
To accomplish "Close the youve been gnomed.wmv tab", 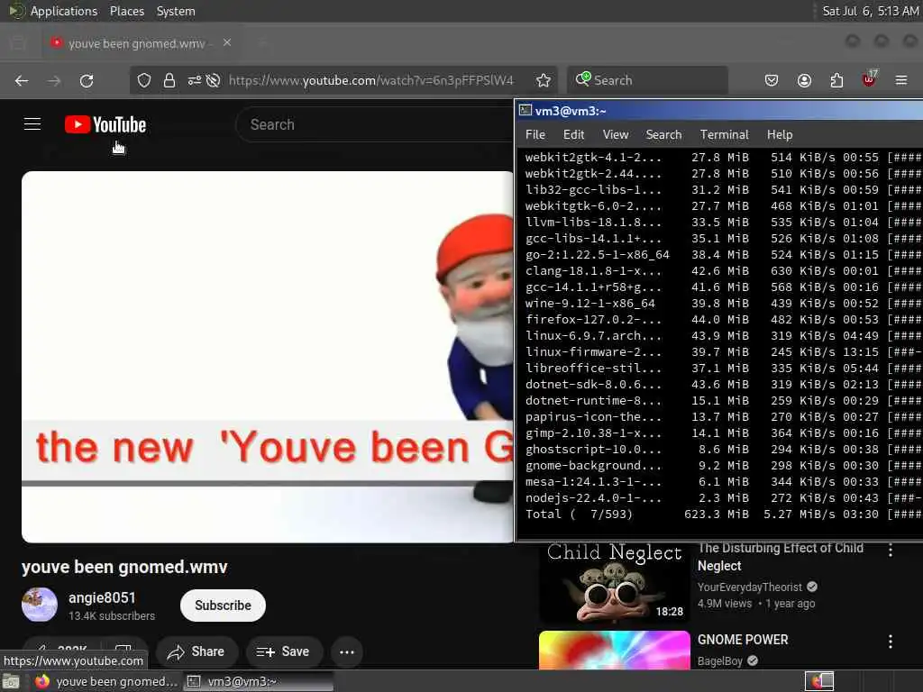I will (227, 42).
